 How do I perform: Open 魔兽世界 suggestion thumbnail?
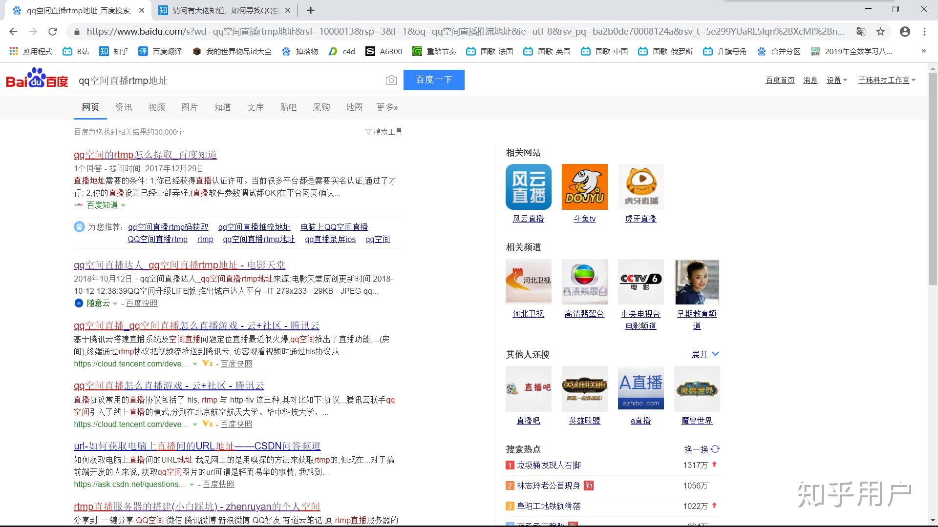tap(697, 389)
